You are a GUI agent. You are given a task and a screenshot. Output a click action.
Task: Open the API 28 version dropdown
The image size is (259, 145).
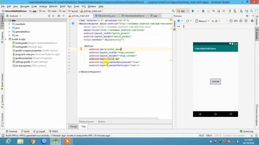click(216, 21)
